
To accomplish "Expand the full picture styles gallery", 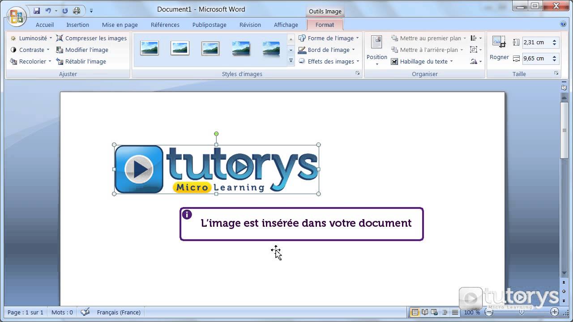I will tap(291, 61).
